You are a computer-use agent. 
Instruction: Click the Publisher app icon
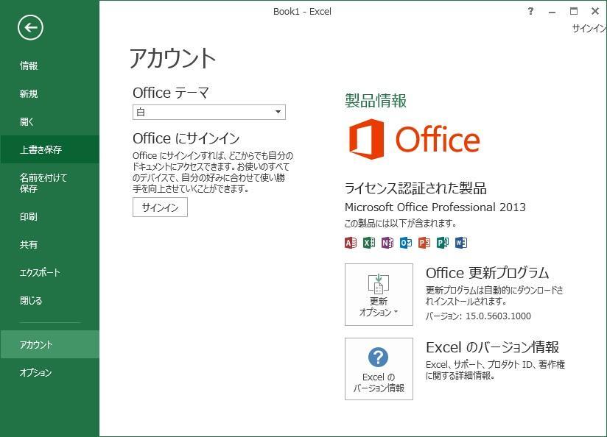443,243
